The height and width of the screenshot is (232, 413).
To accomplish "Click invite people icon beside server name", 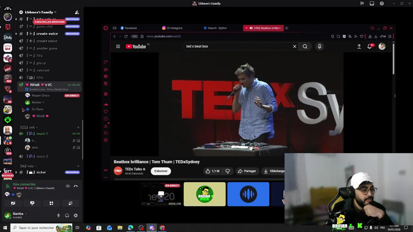I will pyautogui.click(x=77, y=12).
